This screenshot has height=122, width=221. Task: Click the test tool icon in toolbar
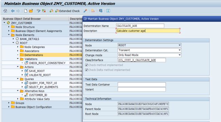(x=101, y=11)
